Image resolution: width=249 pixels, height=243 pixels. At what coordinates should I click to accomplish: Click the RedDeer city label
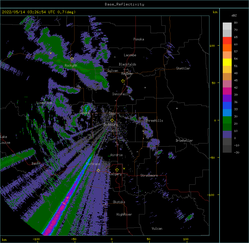point(127,74)
